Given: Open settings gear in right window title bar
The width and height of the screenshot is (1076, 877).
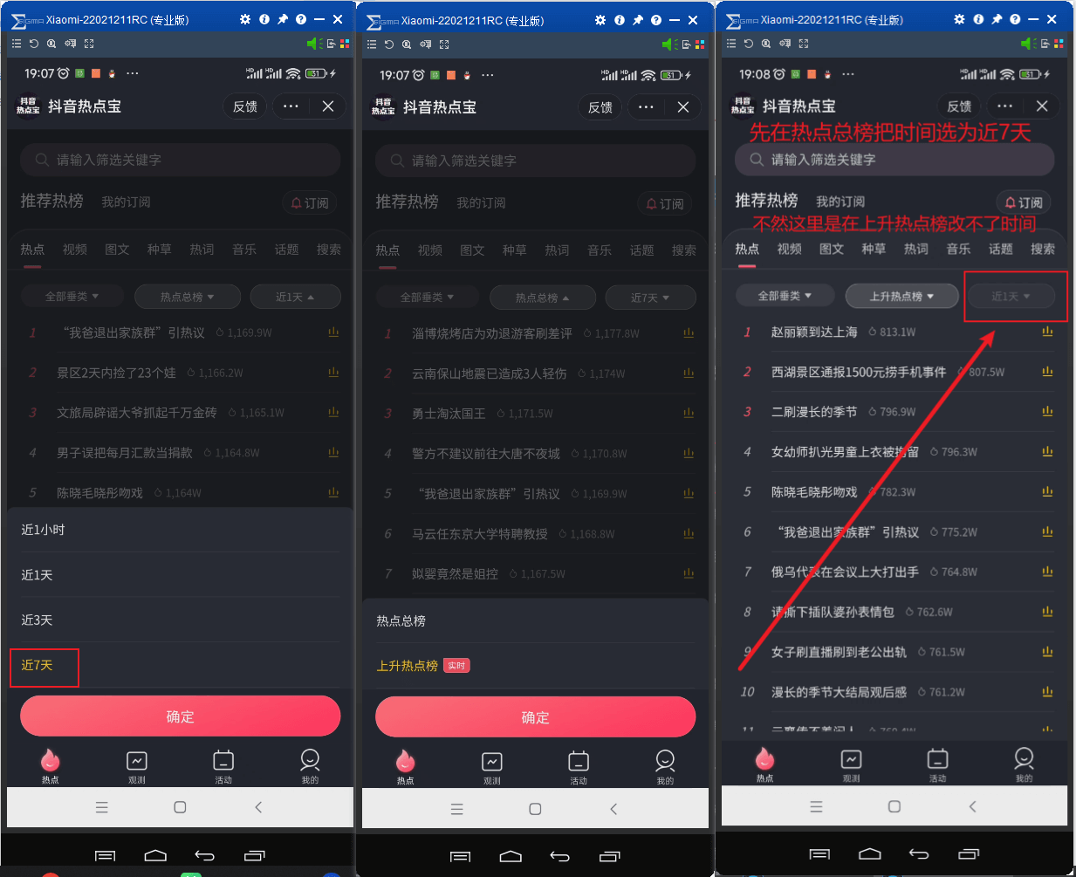Looking at the screenshot, I should [x=960, y=19].
